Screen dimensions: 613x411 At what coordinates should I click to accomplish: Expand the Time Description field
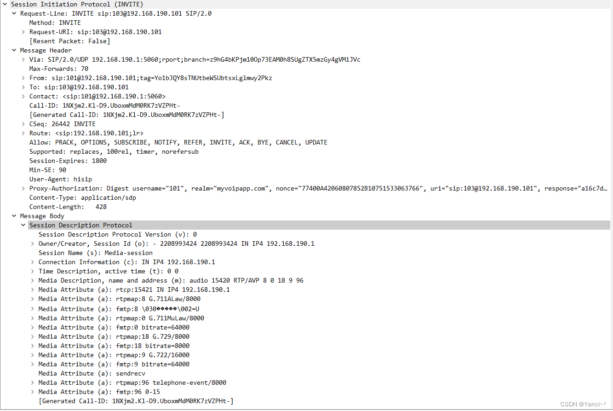(32, 271)
